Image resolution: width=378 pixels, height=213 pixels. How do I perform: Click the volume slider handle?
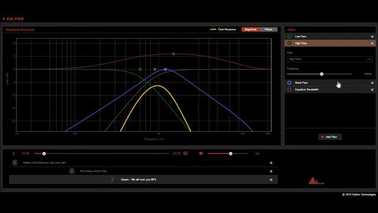(230, 154)
